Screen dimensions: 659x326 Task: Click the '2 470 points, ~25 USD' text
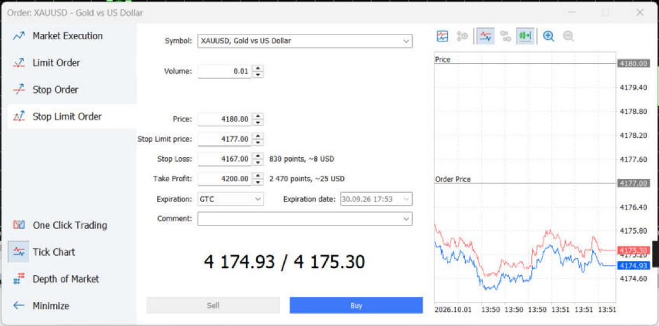coord(307,179)
